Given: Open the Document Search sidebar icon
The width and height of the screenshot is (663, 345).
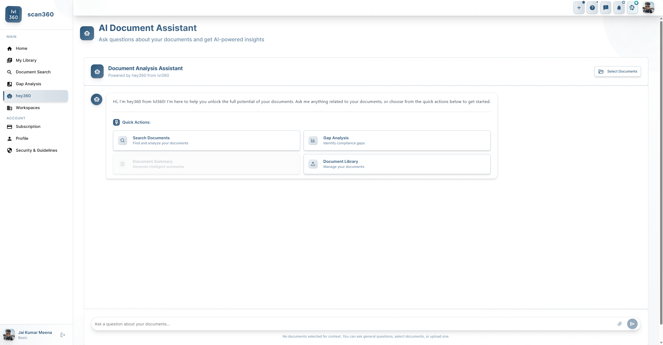Looking at the screenshot, I should (x=10, y=72).
